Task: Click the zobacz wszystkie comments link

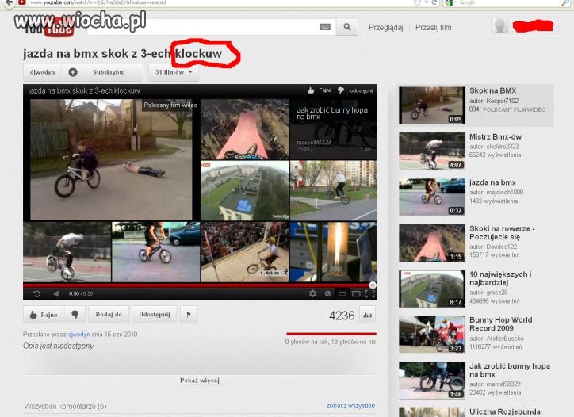Action: click(x=350, y=406)
